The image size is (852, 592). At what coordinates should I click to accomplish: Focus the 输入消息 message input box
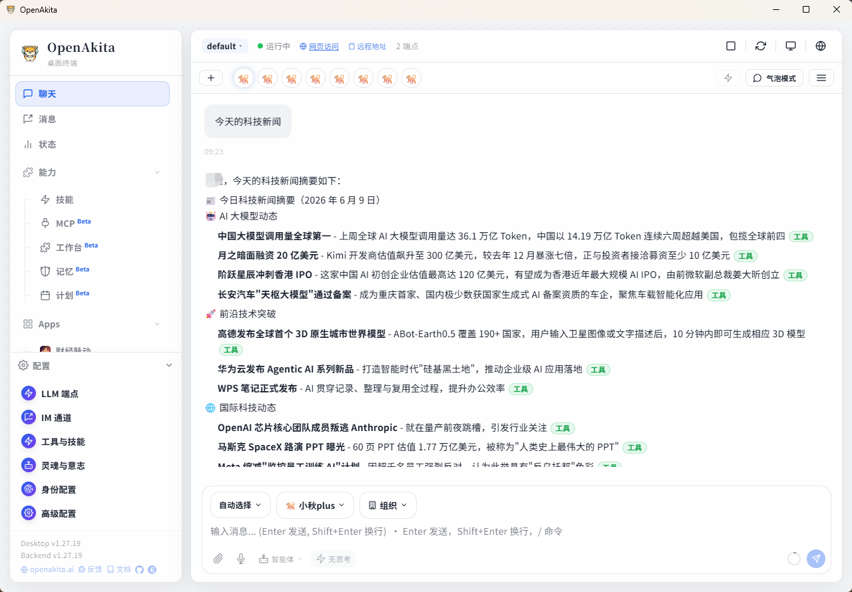click(x=517, y=531)
